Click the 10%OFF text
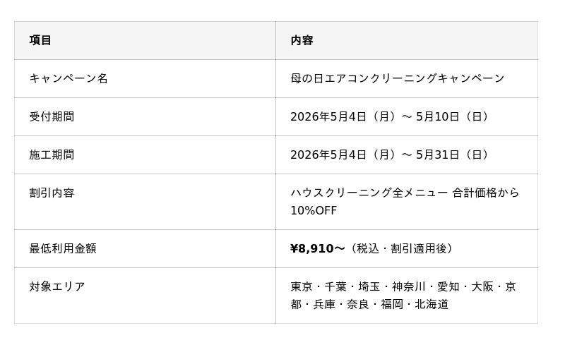The width and height of the screenshot is (565, 345). (314, 211)
